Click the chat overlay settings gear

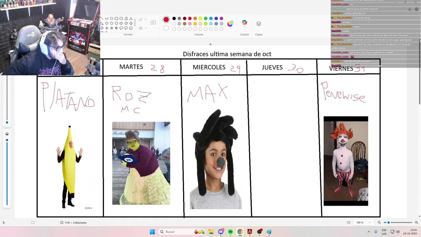(x=416, y=9)
